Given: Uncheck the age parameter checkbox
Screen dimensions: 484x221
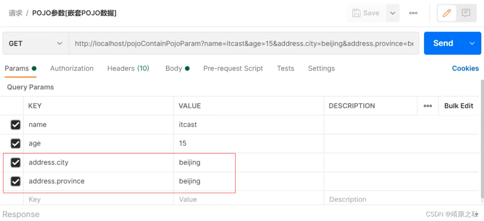Looking at the screenshot, I should click(x=15, y=144).
